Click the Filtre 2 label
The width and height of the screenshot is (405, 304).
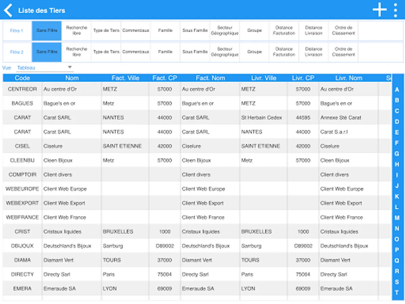(17, 52)
